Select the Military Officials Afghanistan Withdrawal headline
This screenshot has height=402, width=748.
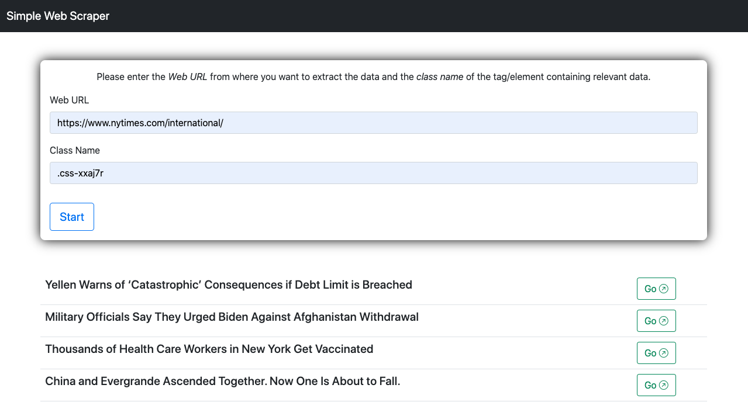[232, 317]
